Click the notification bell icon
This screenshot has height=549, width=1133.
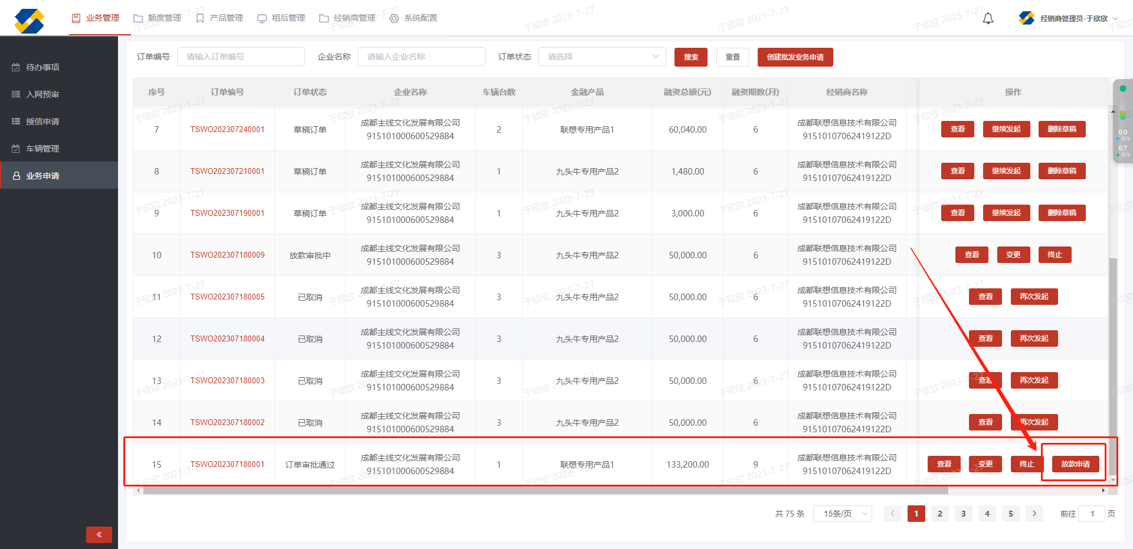(988, 19)
